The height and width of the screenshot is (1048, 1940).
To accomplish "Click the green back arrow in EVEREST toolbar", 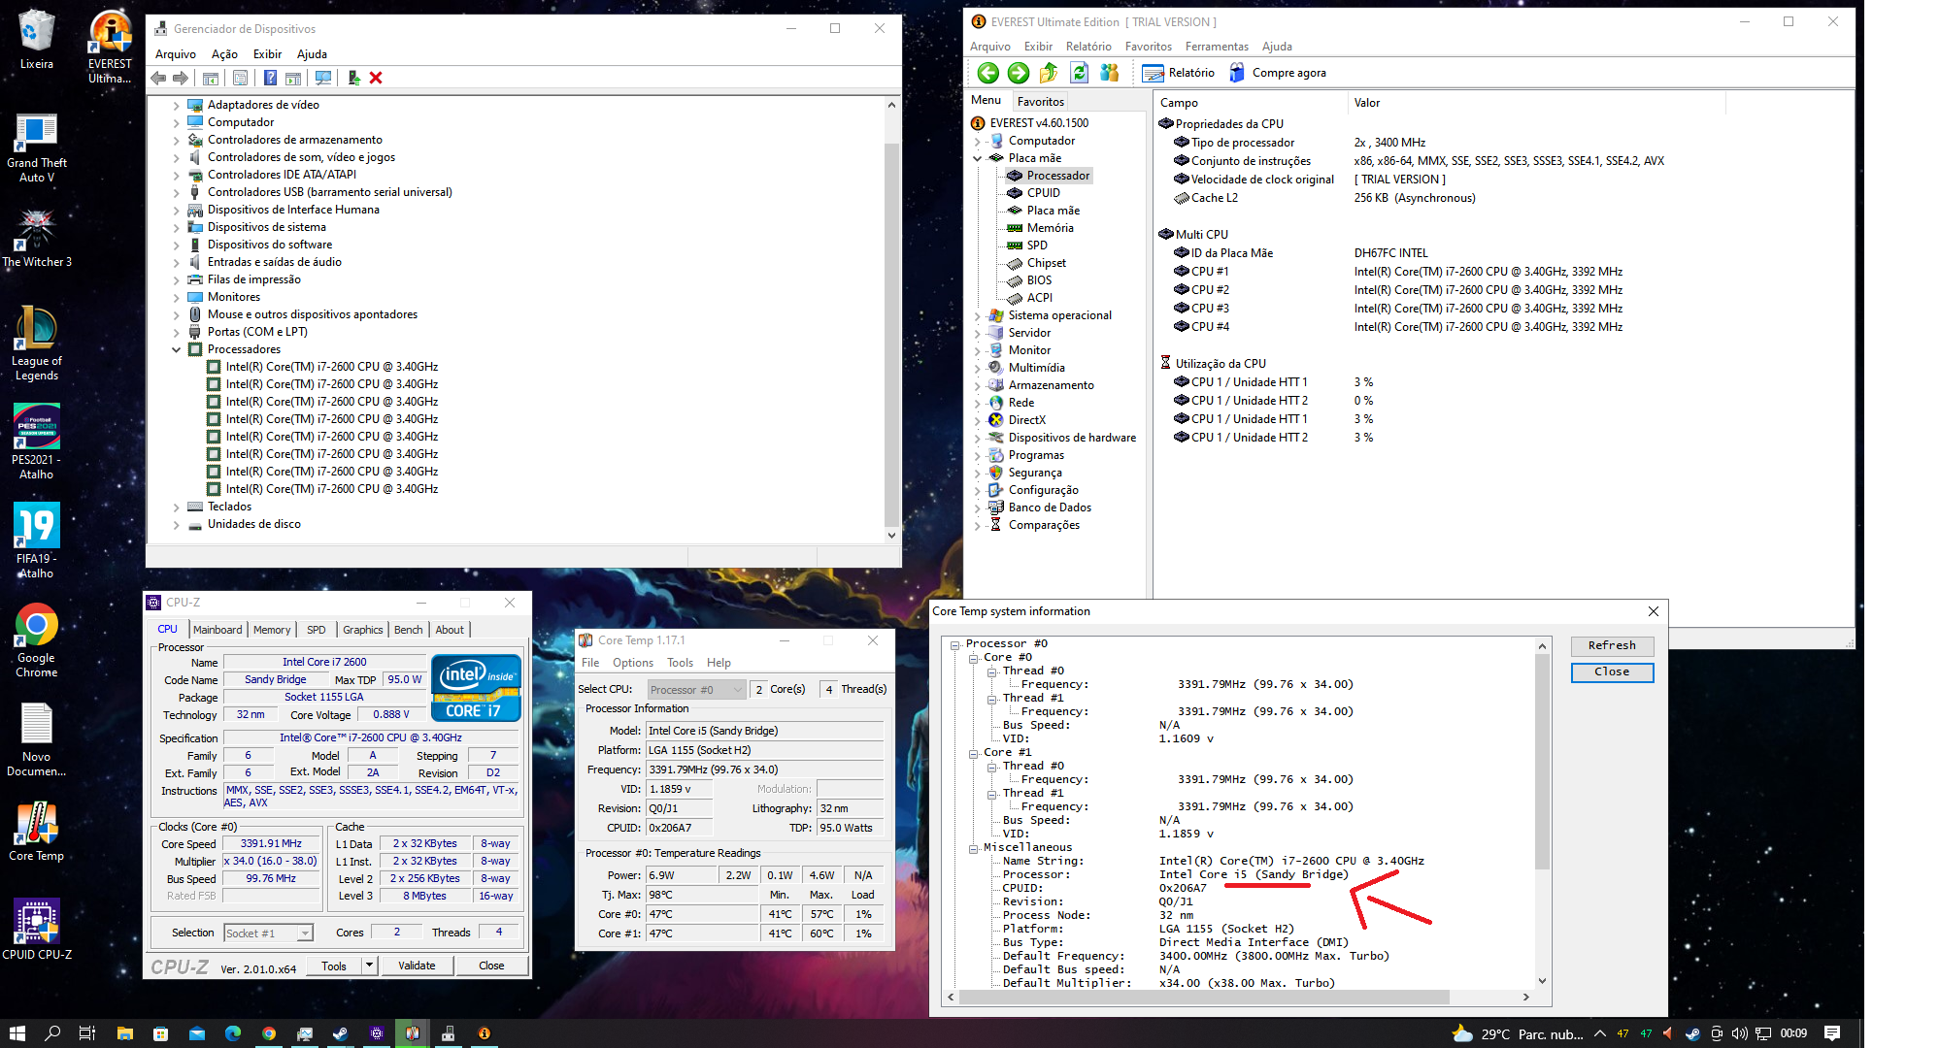I will tap(987, 73).
